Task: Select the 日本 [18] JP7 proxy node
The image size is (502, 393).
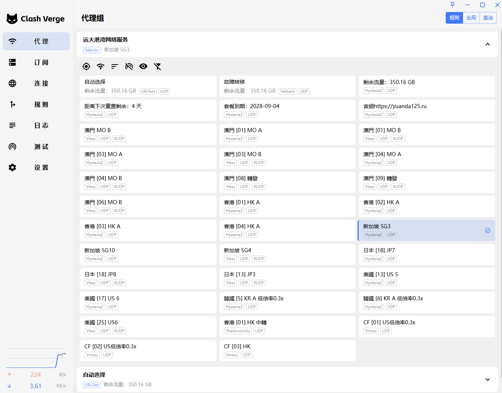Action: [427, 254]
